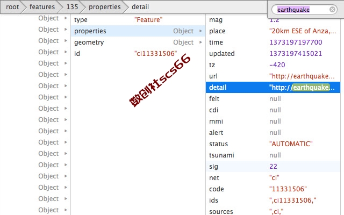Select the felt null row
Screen dimensions: 344x215
coord(273,99)
